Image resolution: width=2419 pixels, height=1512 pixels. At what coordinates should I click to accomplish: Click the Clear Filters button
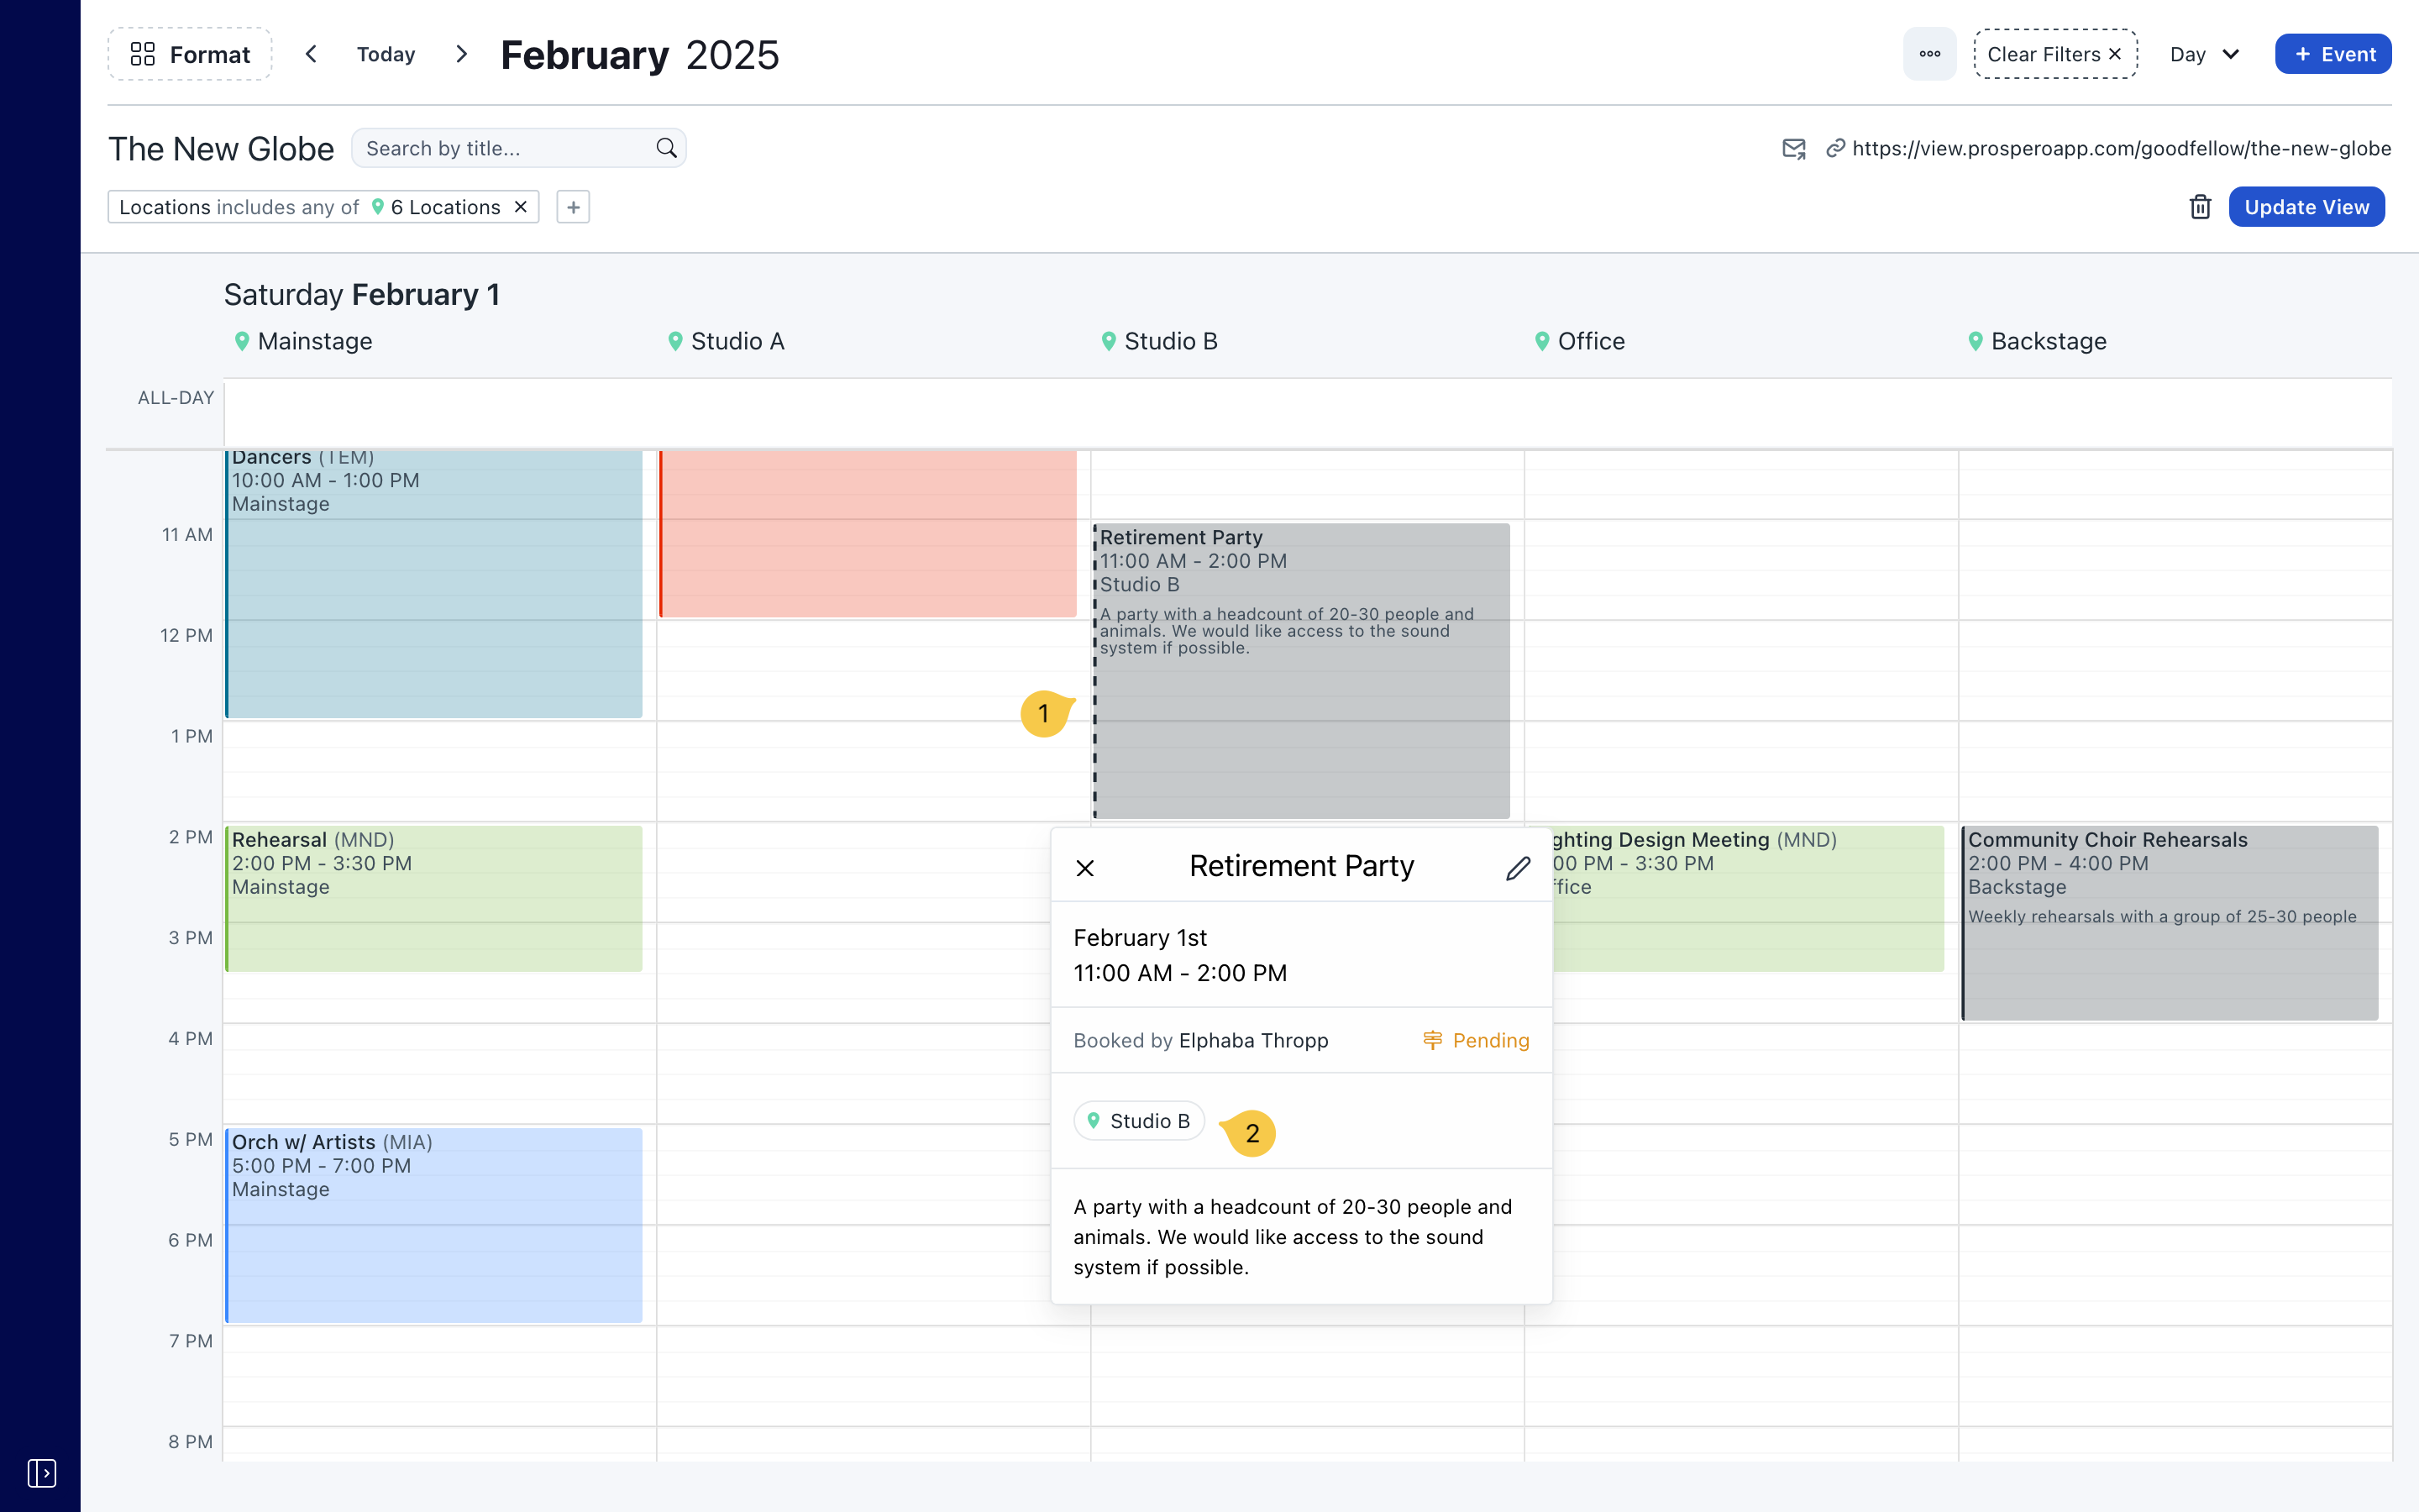pyautogui.click(x=2054, y=54)
